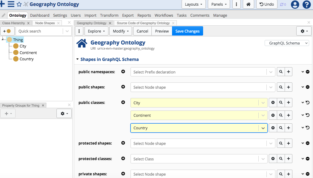
Task: Open the Workflows menu
Action: click(x=164, y=15)
